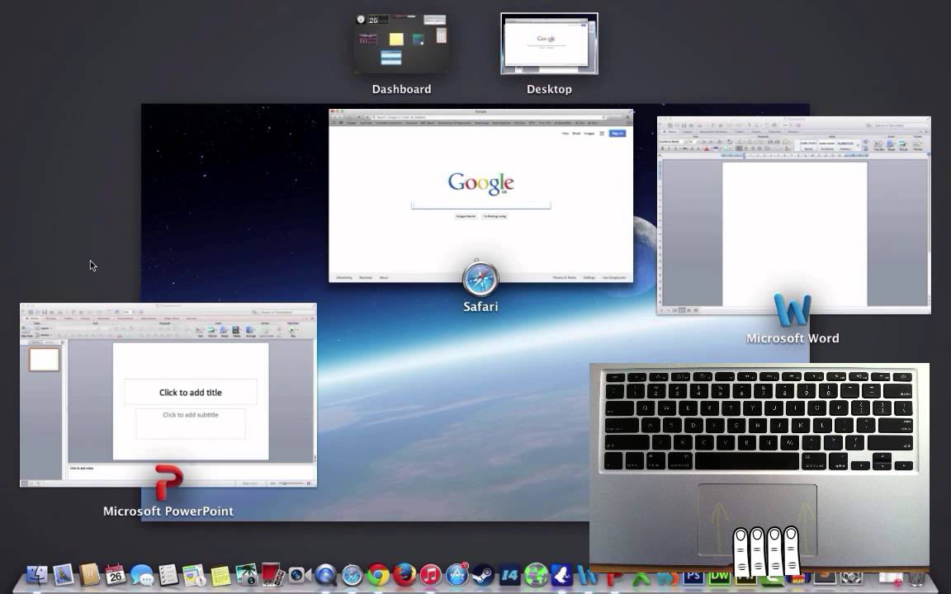Open the App Store dock icon
The height and width of the screenshot is (594, 951).
coord(457,574)
